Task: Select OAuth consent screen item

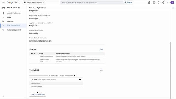Action: [x=13, y=26]
